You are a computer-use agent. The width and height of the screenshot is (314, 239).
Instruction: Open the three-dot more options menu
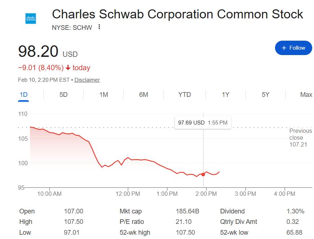[x=99, y=27]
